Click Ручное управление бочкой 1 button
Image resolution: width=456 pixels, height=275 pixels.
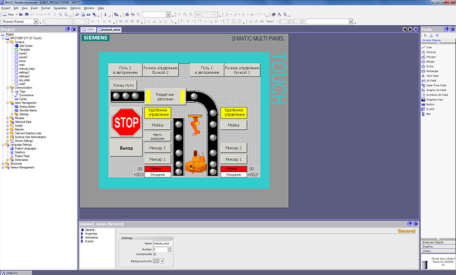242,70
